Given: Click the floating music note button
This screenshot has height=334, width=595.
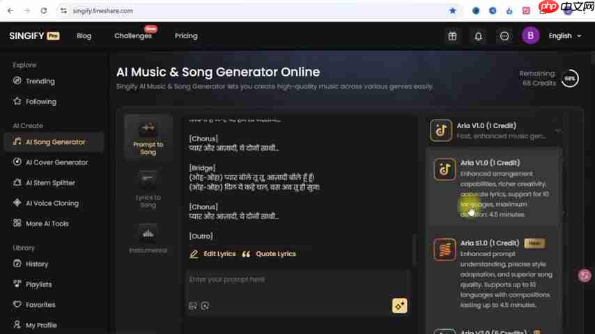Looking at the screenshot, I should [x=585, y=276].
